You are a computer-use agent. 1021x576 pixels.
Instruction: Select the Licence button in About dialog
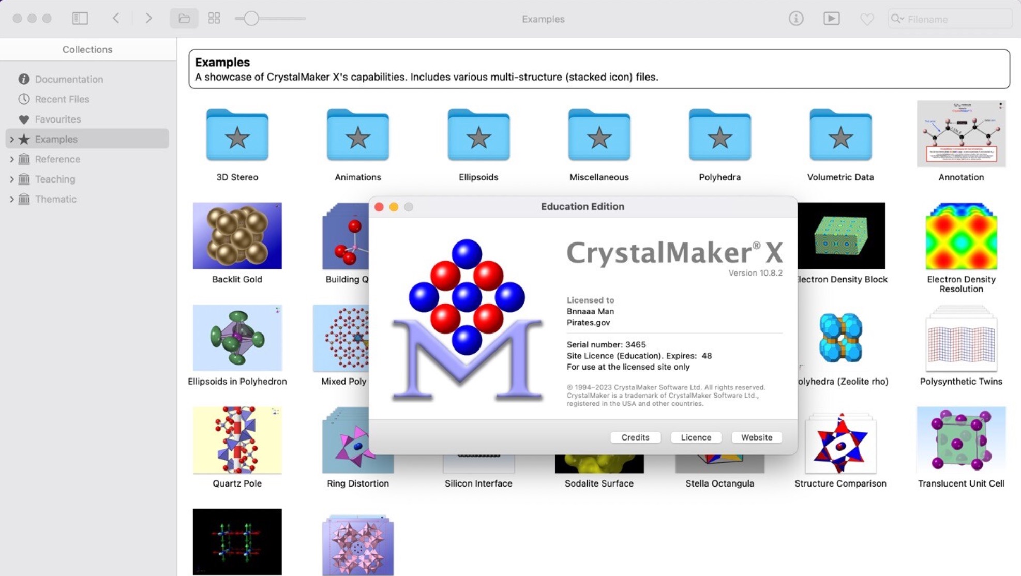pos(696,436)
